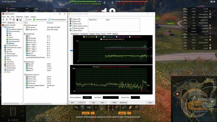
Task: Select the Портативный ПК tree item
Action: click(x=14, y=41)
